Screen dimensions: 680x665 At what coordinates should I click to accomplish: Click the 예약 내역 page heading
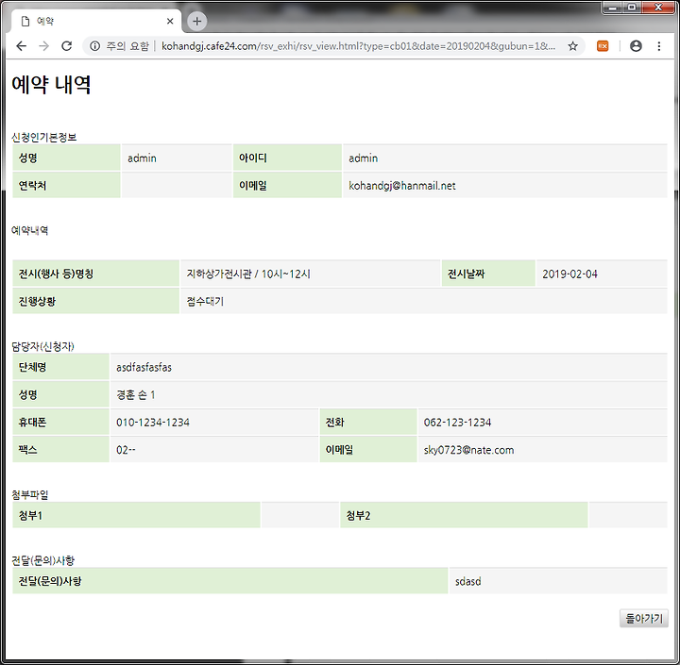click(51, 84)
